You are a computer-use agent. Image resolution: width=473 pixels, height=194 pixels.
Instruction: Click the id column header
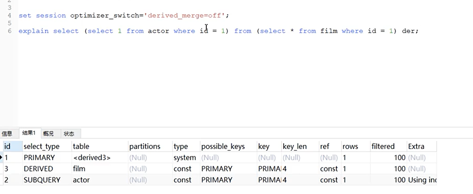(7, 146)
